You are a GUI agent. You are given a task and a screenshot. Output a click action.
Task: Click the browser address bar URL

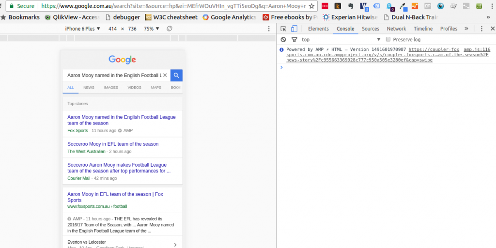[x=174, y=6]
